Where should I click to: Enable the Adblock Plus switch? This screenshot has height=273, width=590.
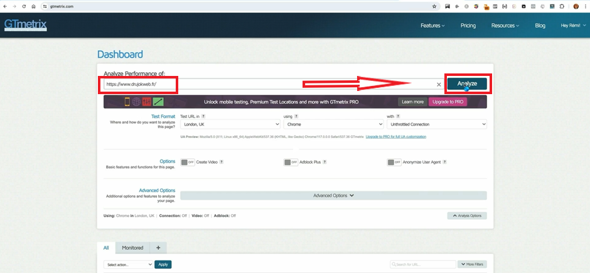pyautogui.click(x=291, y=162)
